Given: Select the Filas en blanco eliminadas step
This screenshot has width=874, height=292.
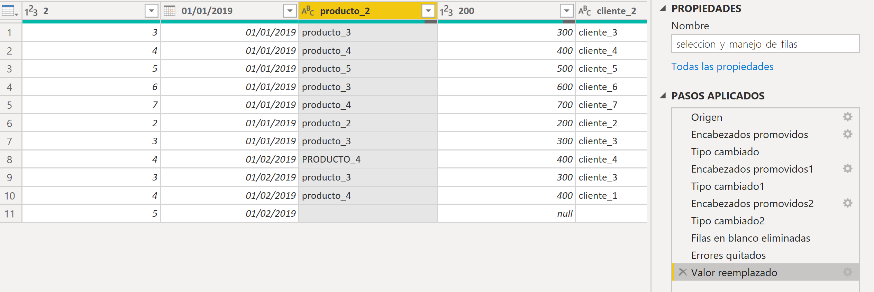Looking at the screenshot, I should pos(765,238).
